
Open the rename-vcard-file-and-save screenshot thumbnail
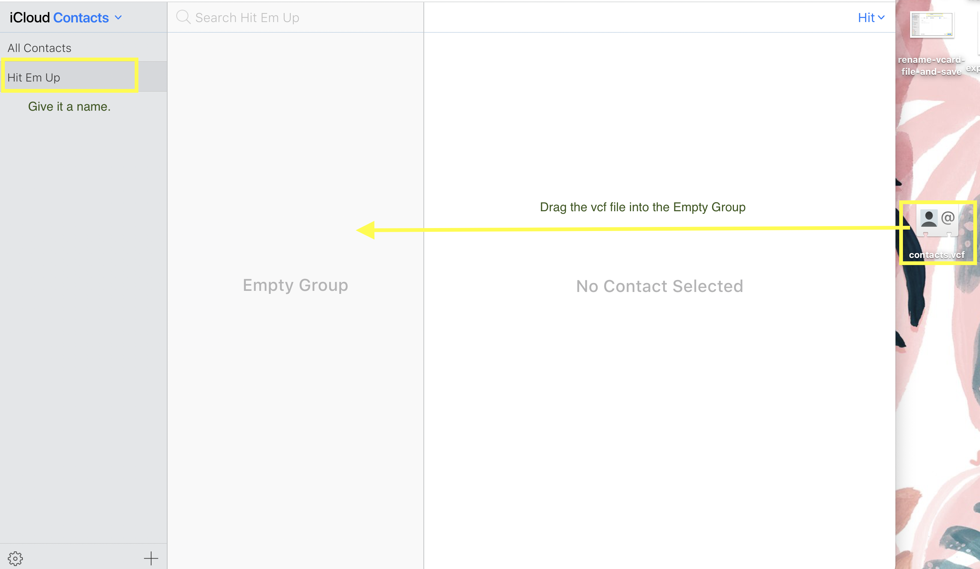931,25
